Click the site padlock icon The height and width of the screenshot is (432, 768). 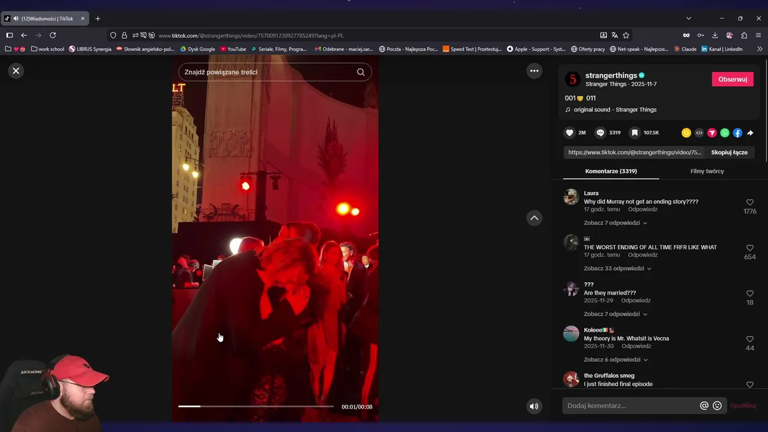click(124, 35)
